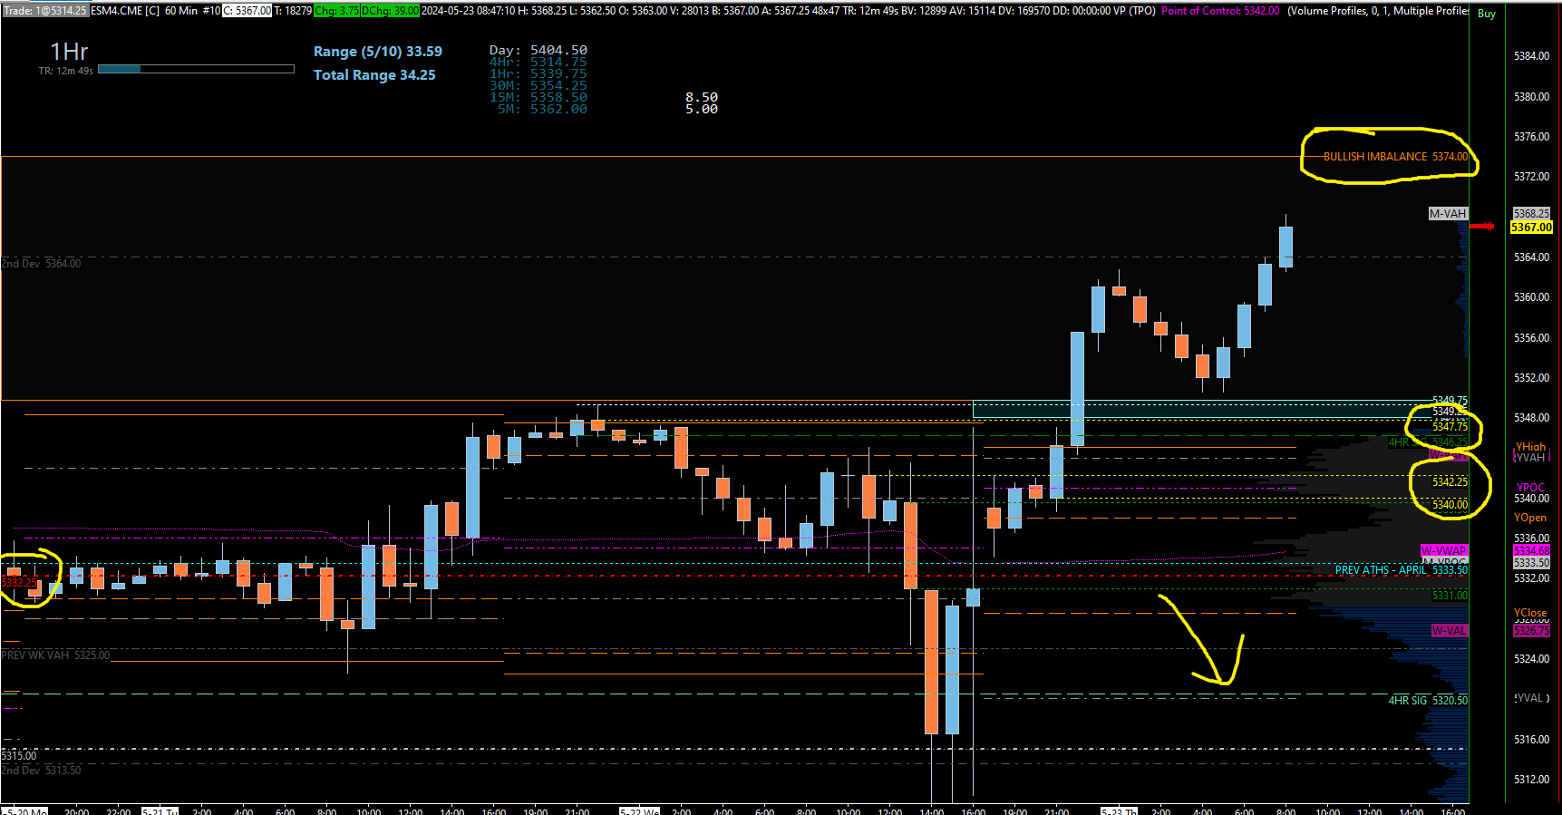Screen dimensions: 1562x815
Task: Click the 5342.25 yellow level label
Action: click(x=1450, y=482)
